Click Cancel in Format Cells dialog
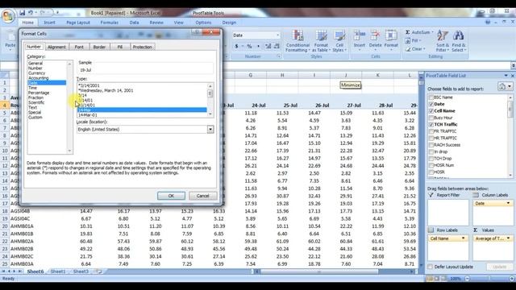This screenshot has width=516, height=290. pos(202,196)
